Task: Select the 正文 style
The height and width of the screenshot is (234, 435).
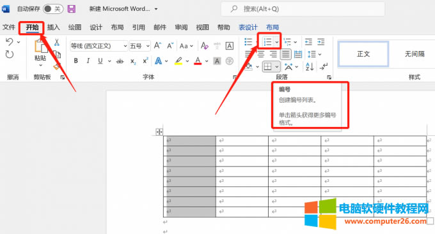Action: pyautogui.click(x=363, y=54)
